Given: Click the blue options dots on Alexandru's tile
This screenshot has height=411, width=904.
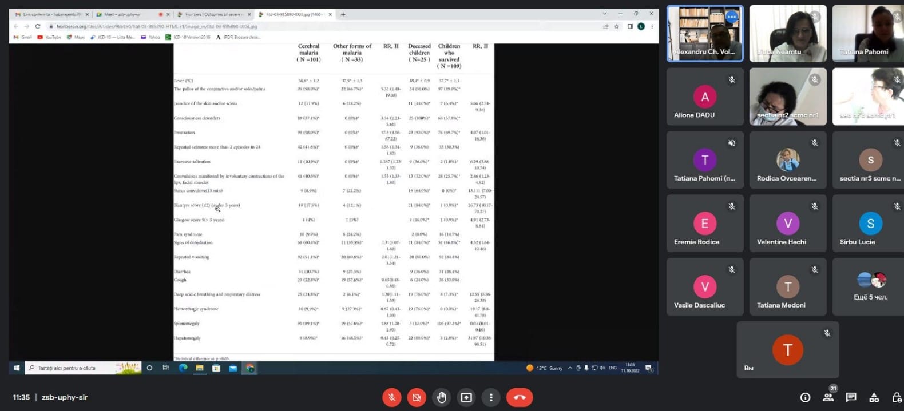Looking at the screenshot, I should (x=731, y=17).
